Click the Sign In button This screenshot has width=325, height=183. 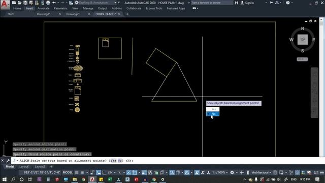[x=247, y=3]
